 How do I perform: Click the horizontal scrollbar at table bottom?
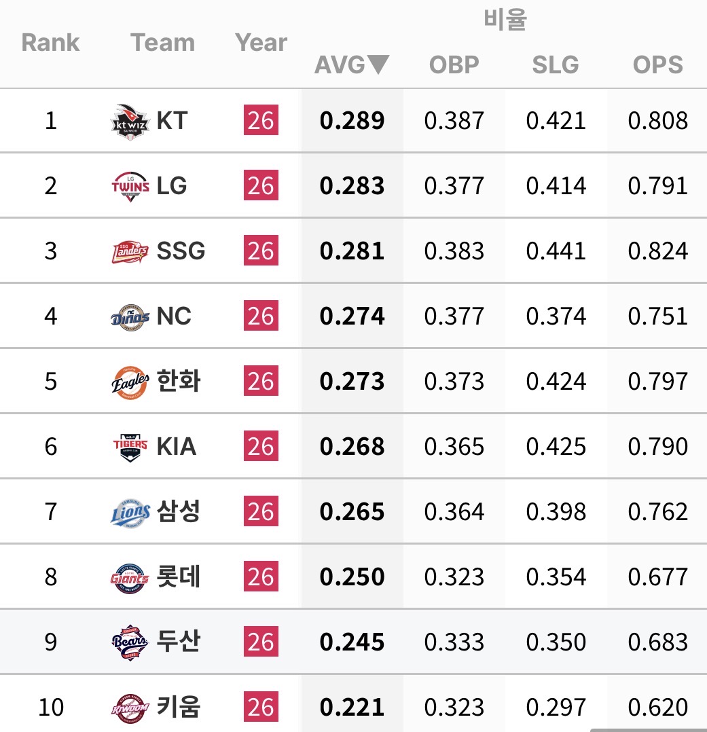click(649, 730)
